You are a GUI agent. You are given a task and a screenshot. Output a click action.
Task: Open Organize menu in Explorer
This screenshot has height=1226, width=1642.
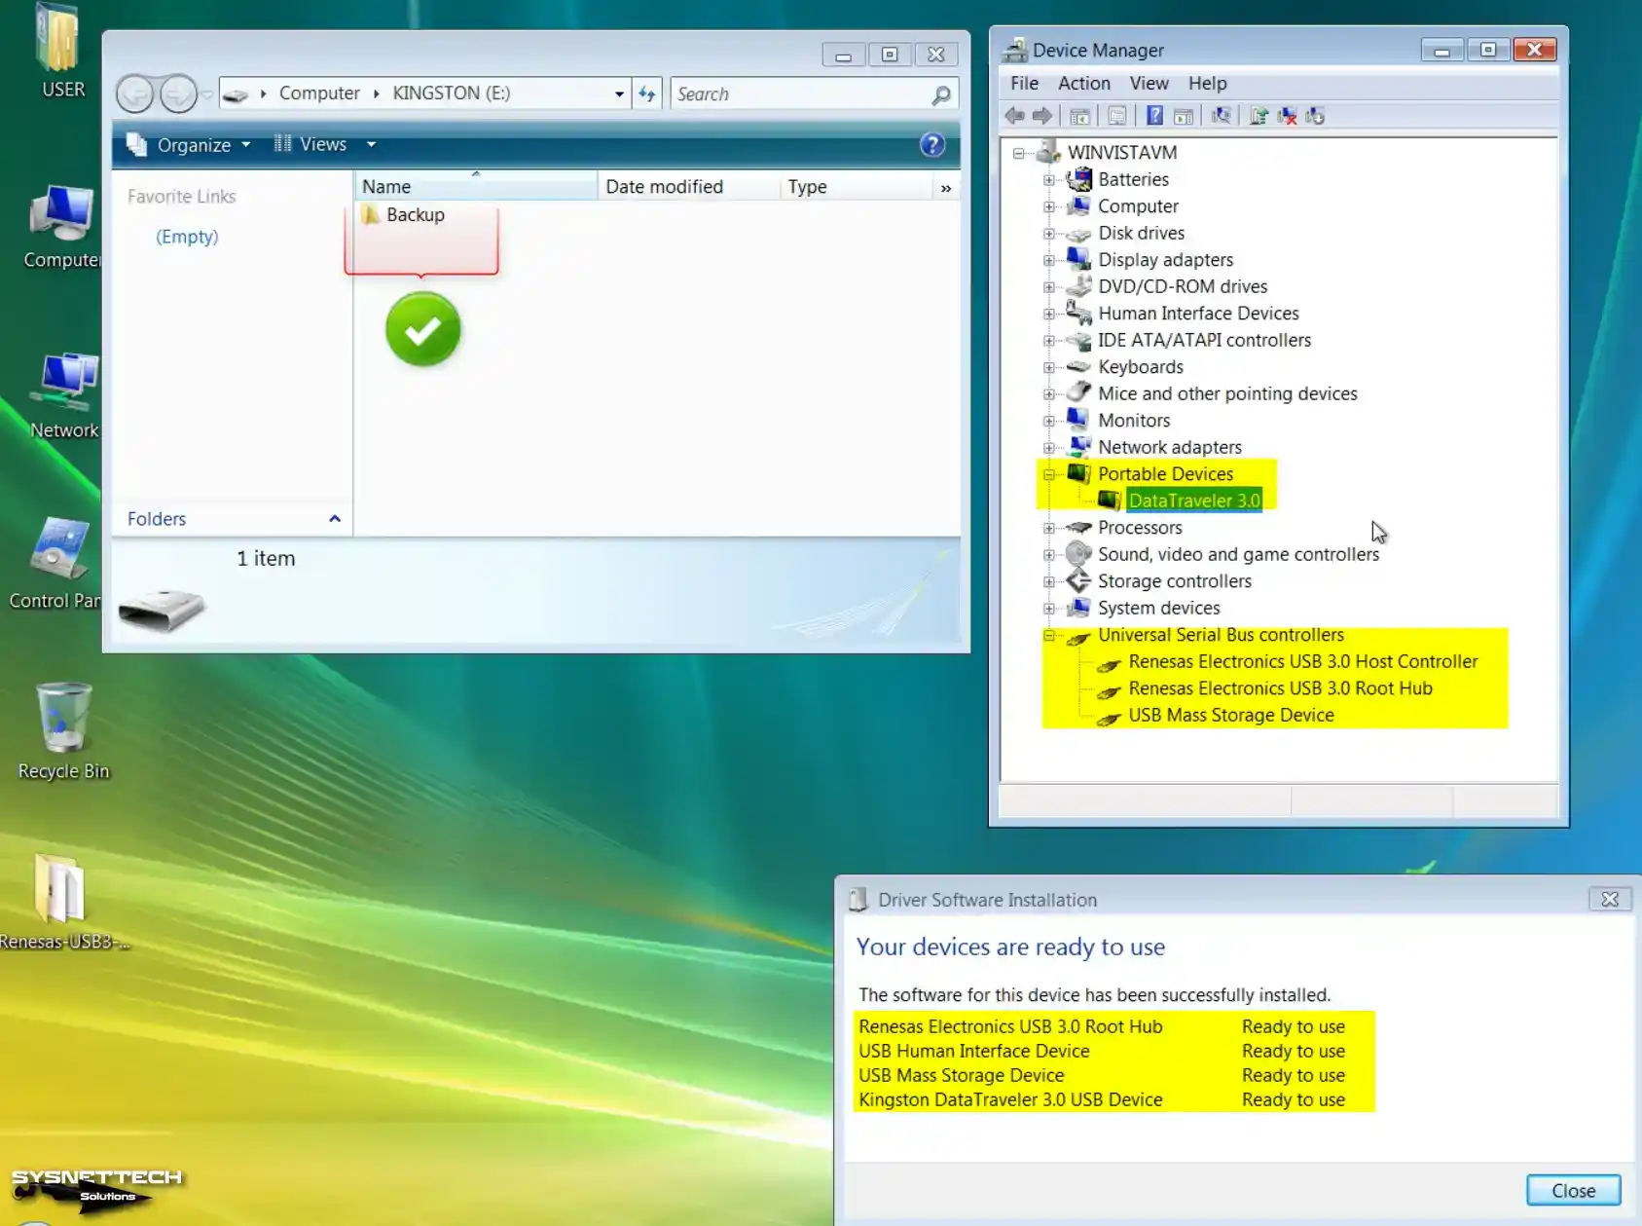point(189,145)
